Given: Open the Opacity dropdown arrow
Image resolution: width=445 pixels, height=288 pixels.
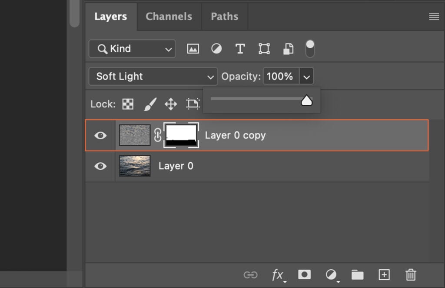Looking at the screenshot, I should pyautogui.click(x=307, y=76).
